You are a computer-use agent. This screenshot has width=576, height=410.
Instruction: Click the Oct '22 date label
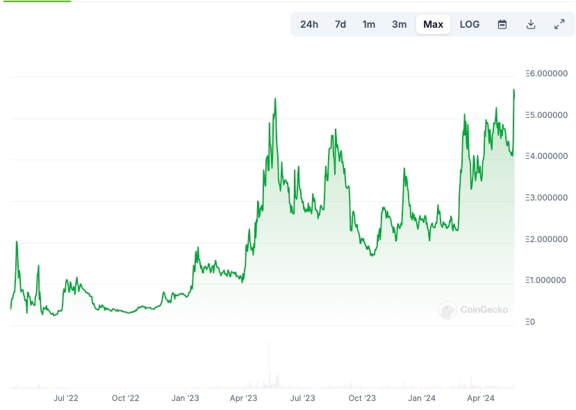tap(125, 398)
